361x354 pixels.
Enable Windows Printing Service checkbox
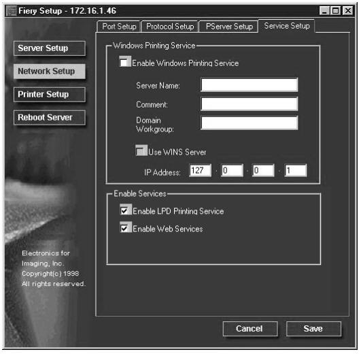pyautogui.click(x=125, y=62)
